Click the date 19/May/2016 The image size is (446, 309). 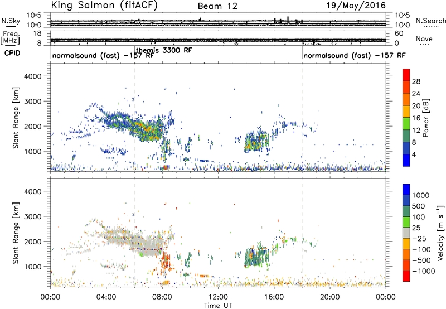coord(356,6)
